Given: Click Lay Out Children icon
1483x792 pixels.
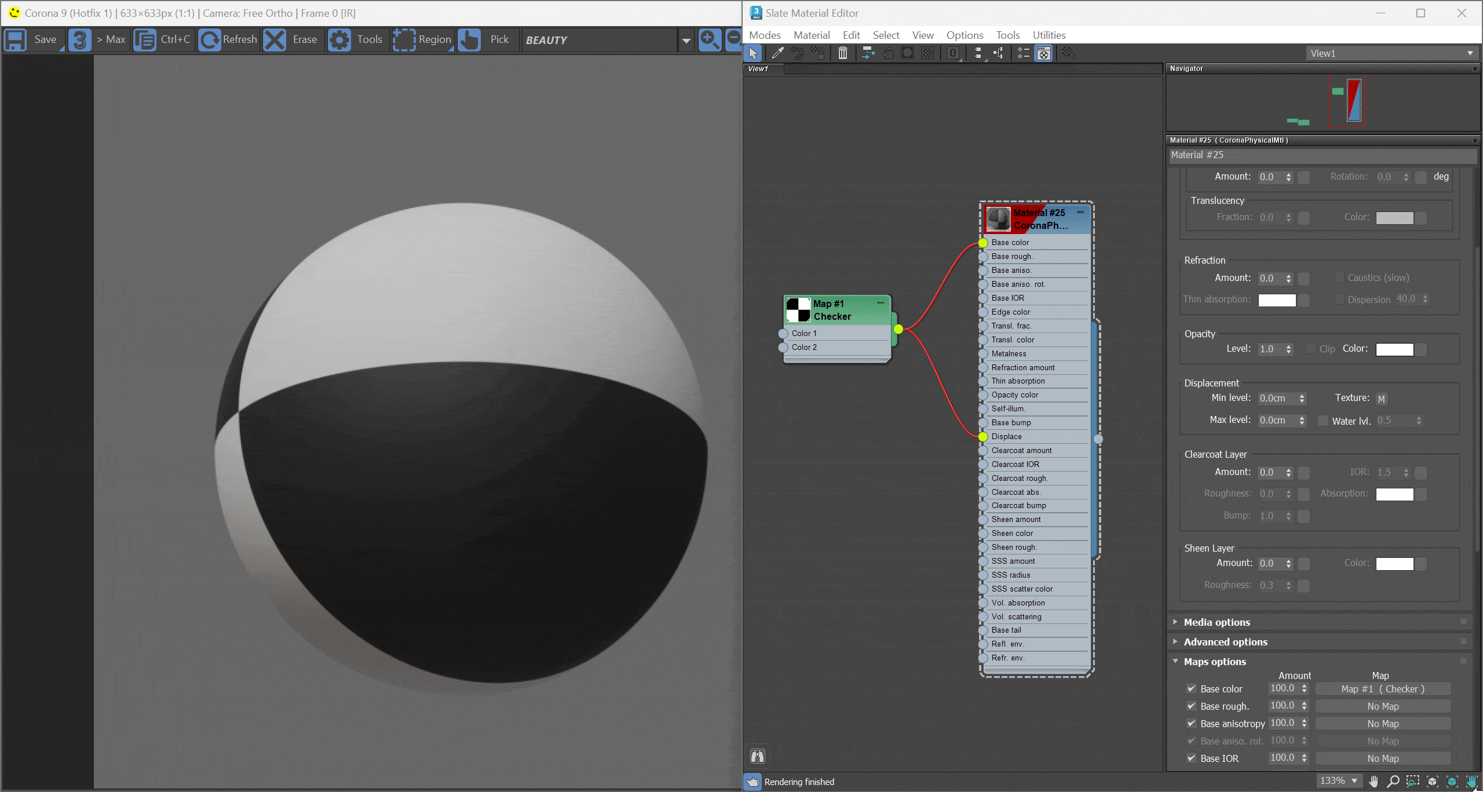Looking at the screenshot, I should (x=999, y=53).
